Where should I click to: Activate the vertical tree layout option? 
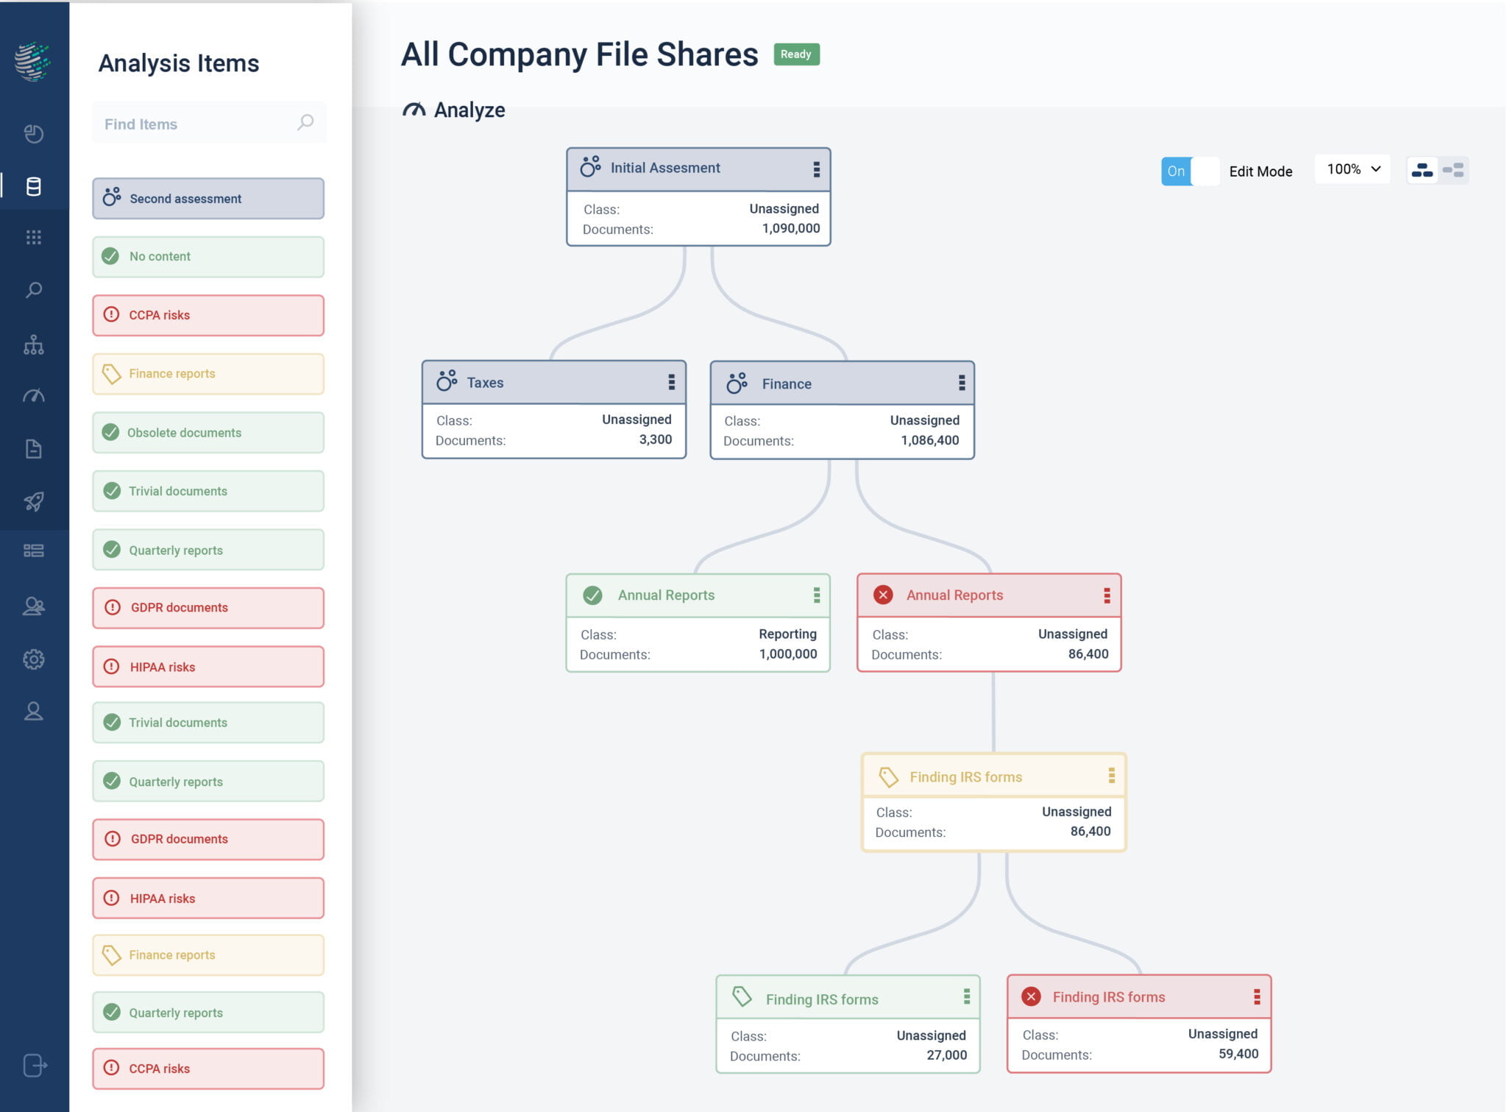[1423, 169]
